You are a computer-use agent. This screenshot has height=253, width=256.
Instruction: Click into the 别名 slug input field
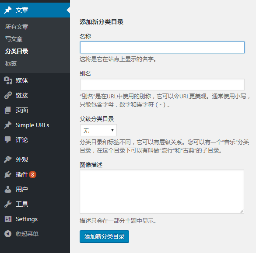tap(162, 85)
